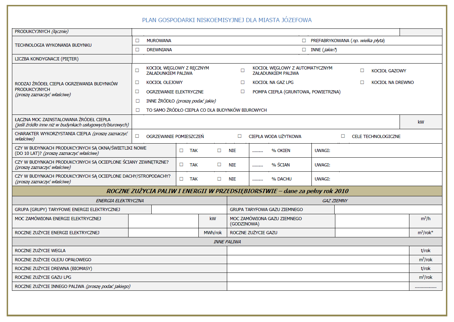
Task: Mark NIE for new windows/skylights question
Action: (219, 150)
